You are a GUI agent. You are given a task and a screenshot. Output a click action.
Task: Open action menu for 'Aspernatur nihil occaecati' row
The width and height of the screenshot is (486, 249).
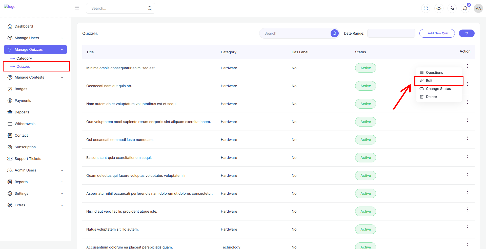point(468,191)
